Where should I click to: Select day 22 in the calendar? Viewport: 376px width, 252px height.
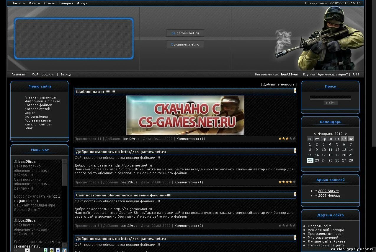click(x=310, y=160)
